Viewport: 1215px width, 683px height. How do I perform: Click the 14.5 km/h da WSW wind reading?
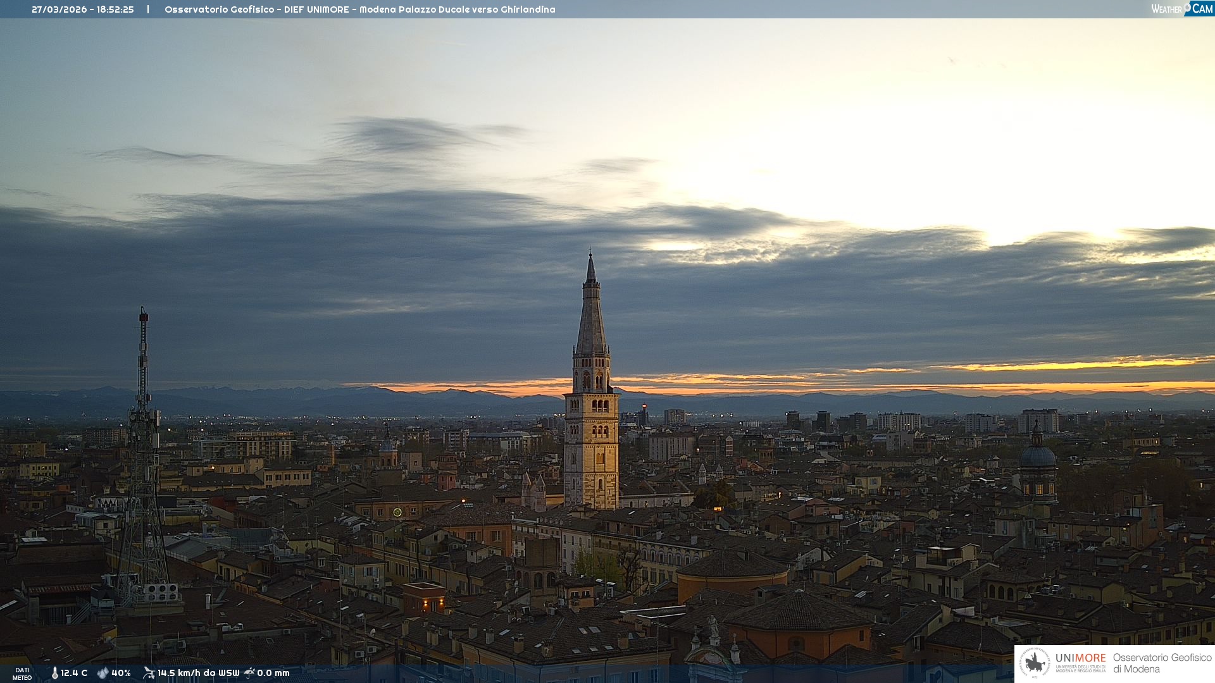point(198,673)
